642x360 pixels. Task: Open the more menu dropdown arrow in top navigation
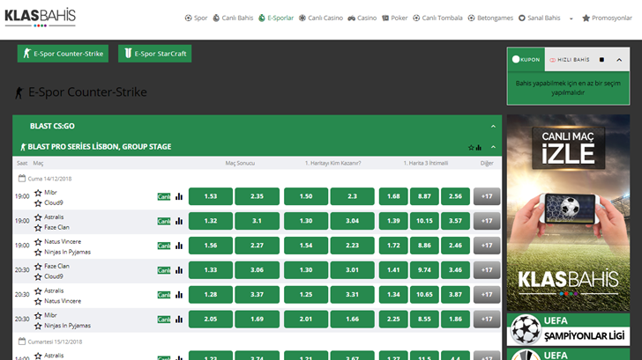point(571,18)
